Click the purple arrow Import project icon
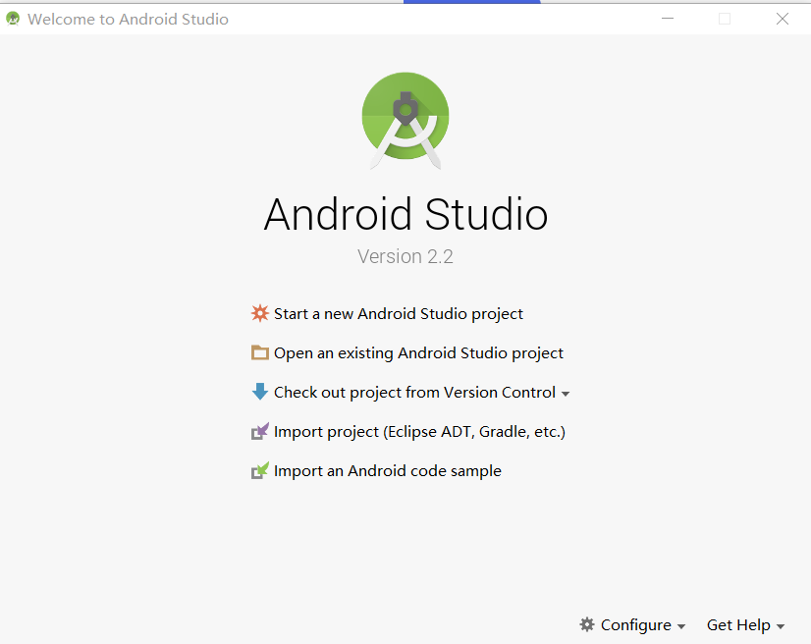Image resolution: width=811 pixels, height=644 pixels. pos(259,431)
